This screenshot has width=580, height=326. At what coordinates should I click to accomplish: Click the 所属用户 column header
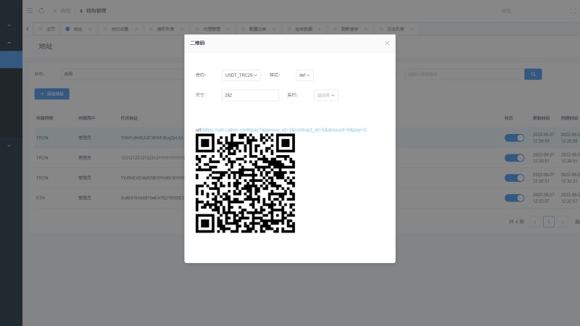(86, 118)
